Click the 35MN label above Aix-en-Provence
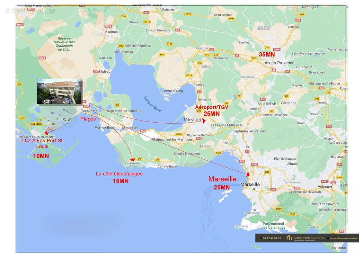The image size is (363, 257). (x=267, y=55)
